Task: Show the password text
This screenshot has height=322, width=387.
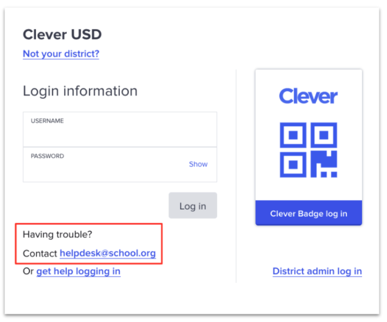Action: (198, 164)
